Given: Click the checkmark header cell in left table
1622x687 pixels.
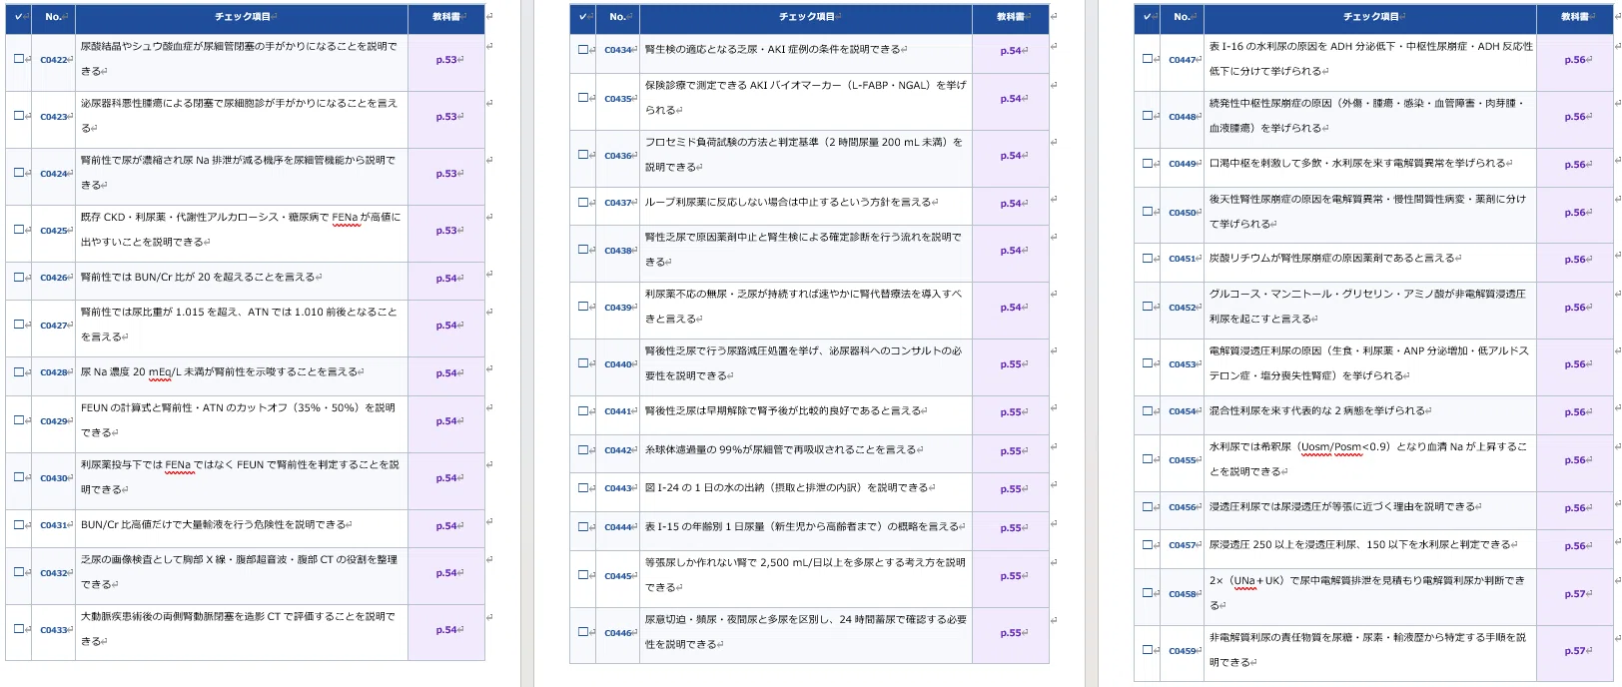Looking at the screenshot, I should point(19,17).
